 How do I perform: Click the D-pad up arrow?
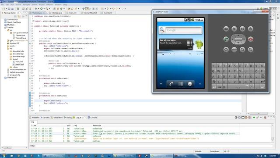[x=238, y=36]
